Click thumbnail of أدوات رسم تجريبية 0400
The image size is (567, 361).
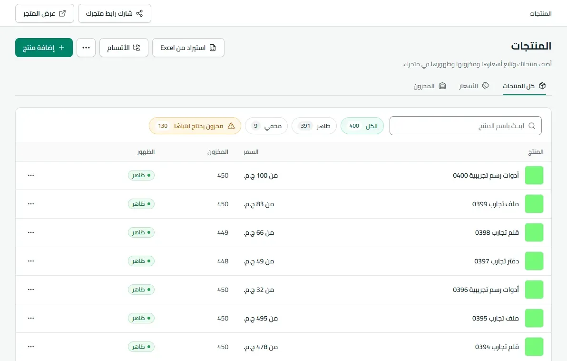tap(534, 175)
